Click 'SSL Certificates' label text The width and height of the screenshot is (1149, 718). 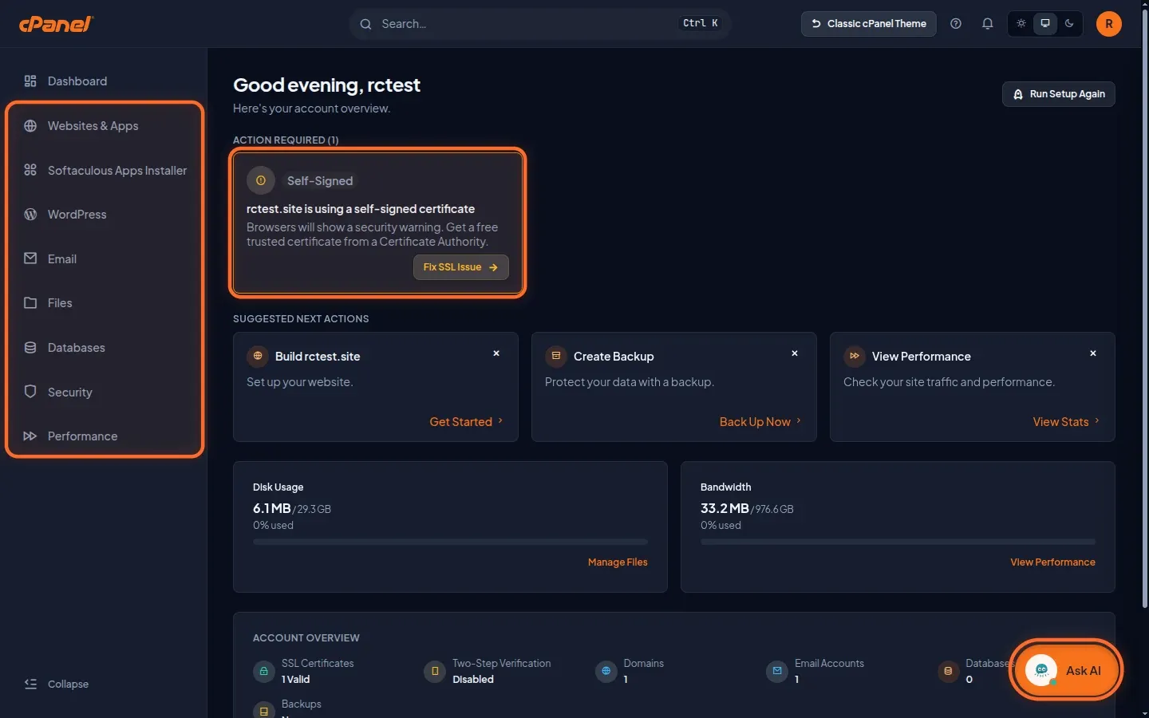click(x=318, y=664)
